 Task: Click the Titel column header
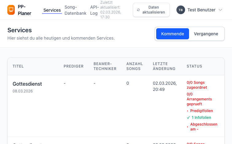click(18, 66)
